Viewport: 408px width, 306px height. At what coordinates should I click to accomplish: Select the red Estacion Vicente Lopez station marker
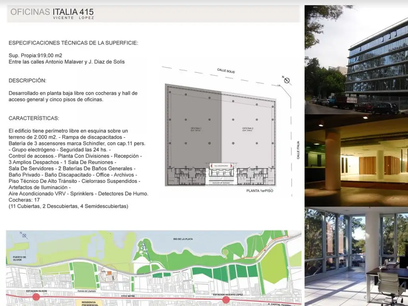226,300
